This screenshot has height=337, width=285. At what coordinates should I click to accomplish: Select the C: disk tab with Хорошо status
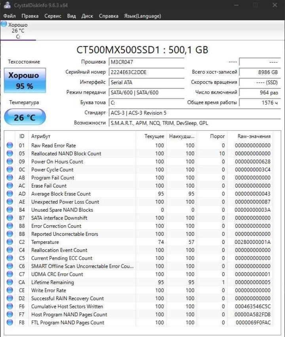(18, 31)
